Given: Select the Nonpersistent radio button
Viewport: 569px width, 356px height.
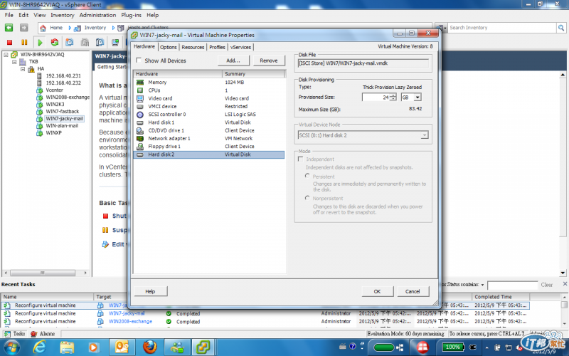Looking at the screenshot, I should click(x=307, y=198).
